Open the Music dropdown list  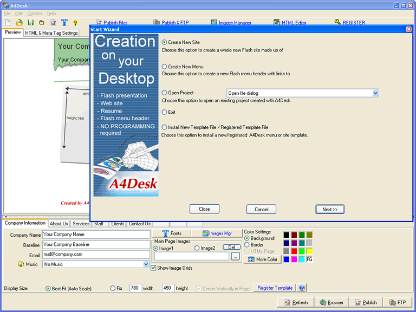coord(146,264)
